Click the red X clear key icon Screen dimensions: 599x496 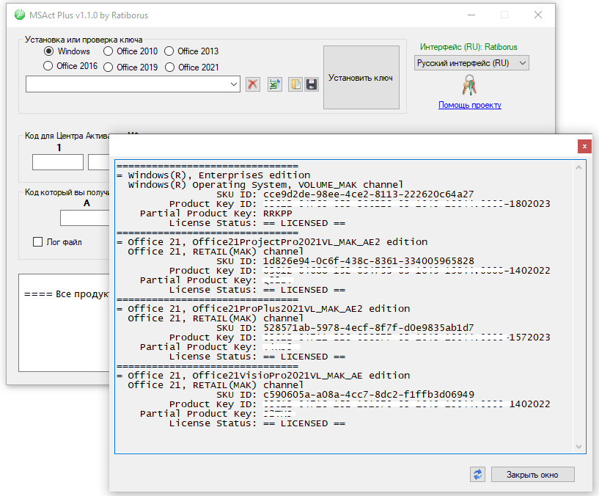pos(252,84)
